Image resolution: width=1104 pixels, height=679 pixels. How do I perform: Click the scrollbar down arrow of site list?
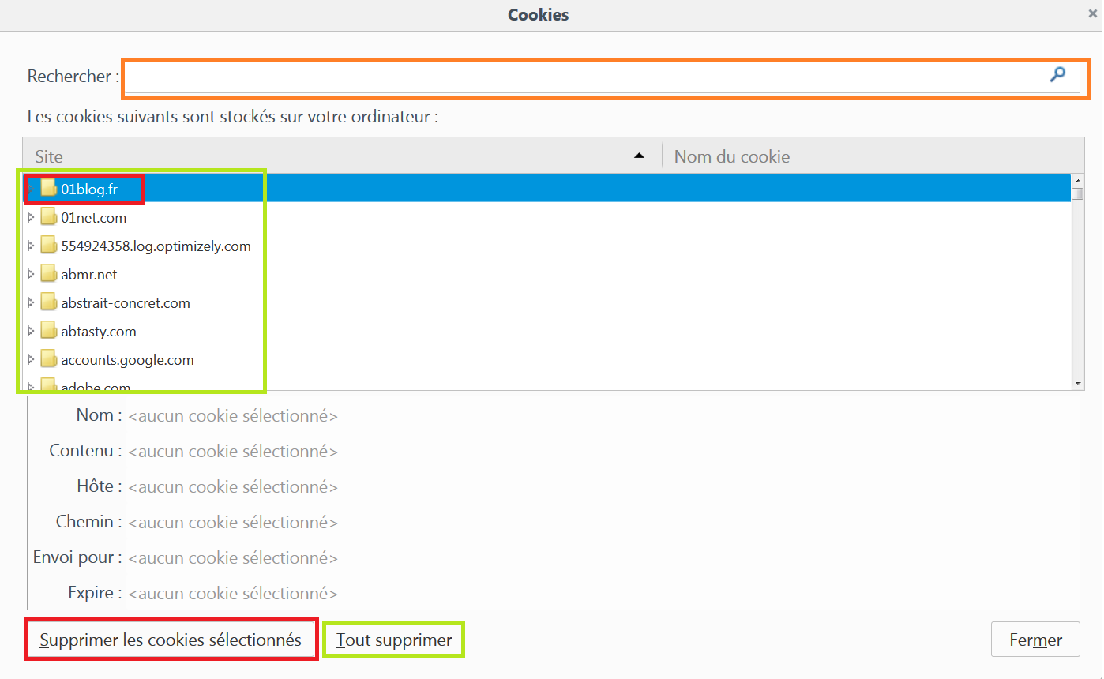pyautogui.click(x=1078, y=383)
